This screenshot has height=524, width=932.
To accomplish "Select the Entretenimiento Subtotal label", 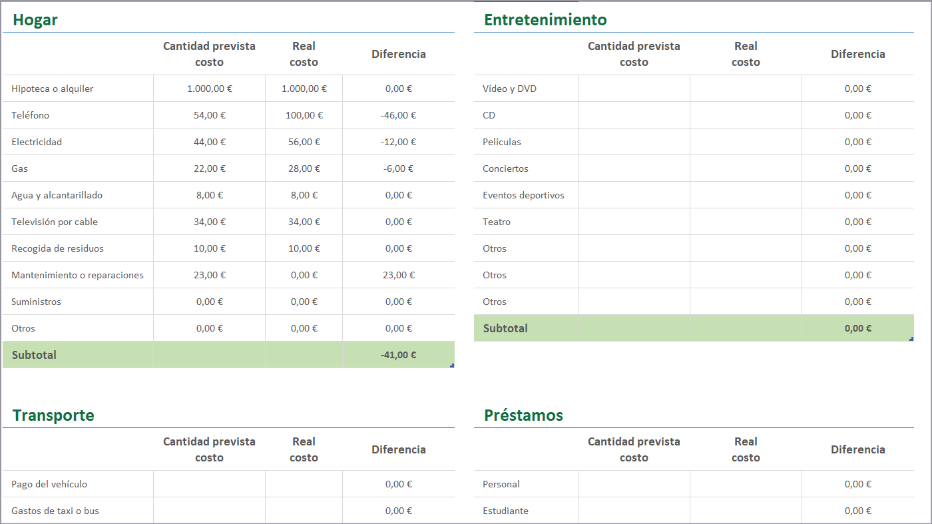I will (x=505, y=328).
